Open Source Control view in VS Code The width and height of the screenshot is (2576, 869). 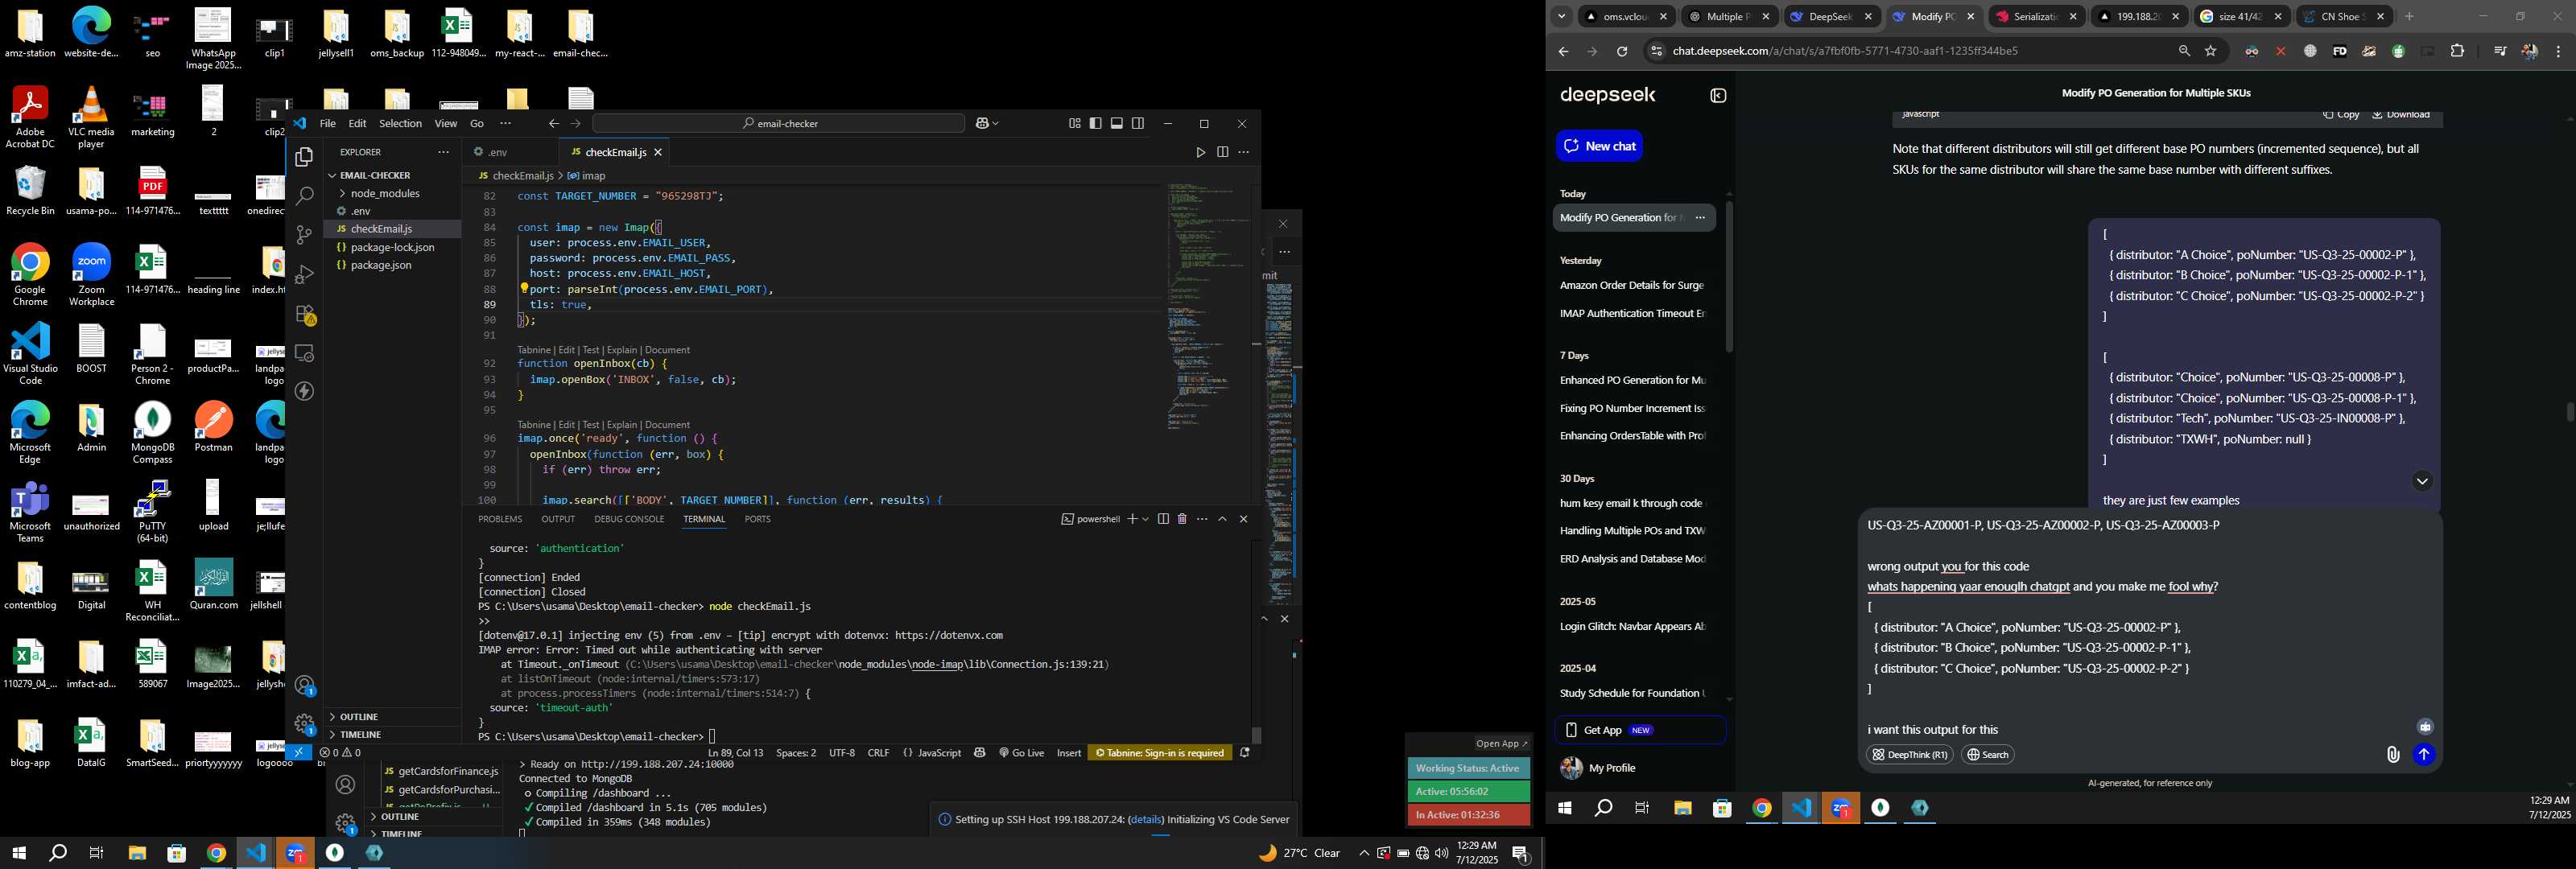pos(305,235)
